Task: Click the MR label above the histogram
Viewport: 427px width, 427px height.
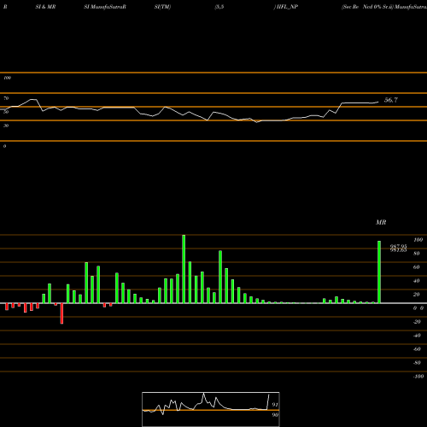Action: point(381,222)
